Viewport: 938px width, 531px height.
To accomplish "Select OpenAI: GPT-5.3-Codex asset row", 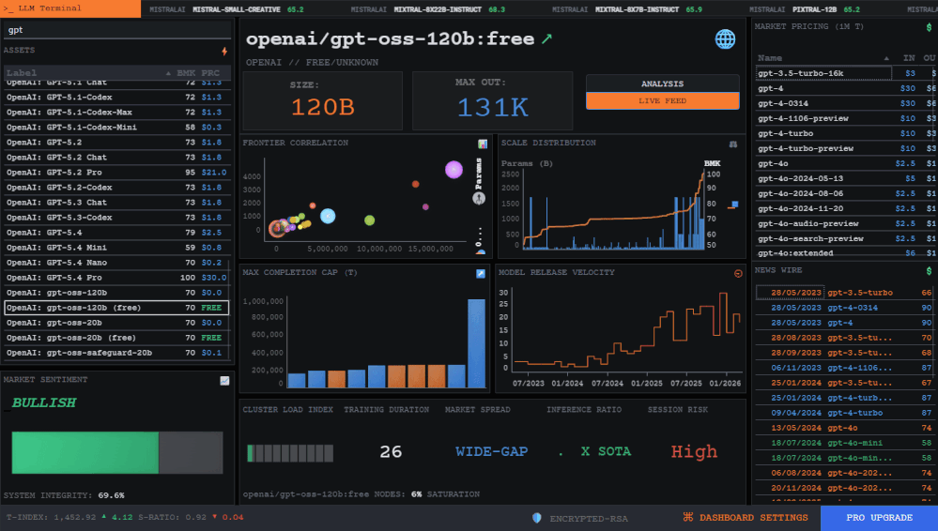I will (x=116, y=218).
